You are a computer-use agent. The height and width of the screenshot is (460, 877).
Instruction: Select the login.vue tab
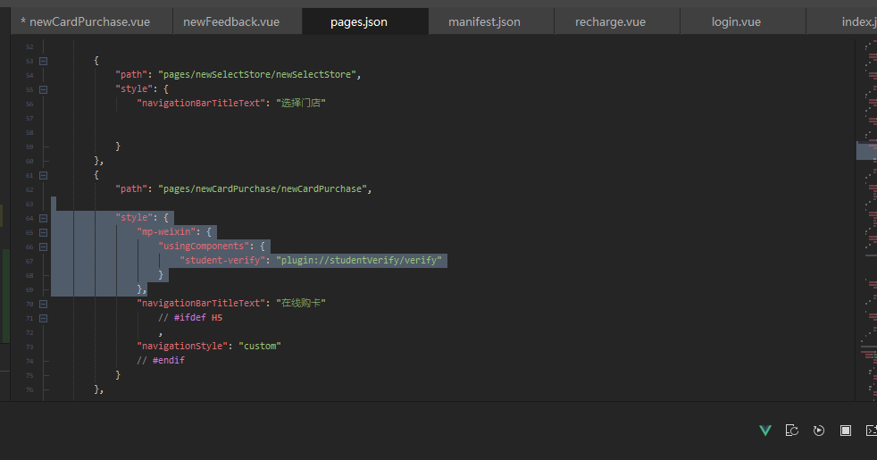pyautogui.click(x=737, y=21)
